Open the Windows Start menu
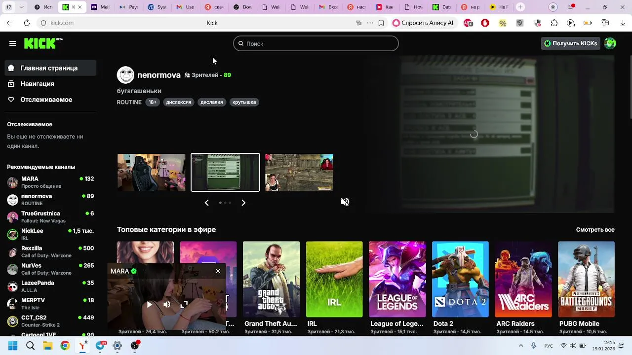 (x=13, y=346)
